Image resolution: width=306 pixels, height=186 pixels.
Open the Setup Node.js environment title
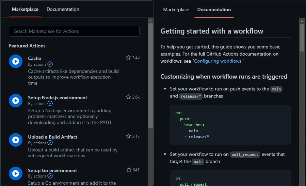[58, 98]
